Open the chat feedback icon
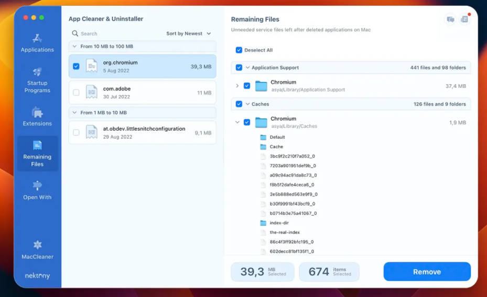 450,19
